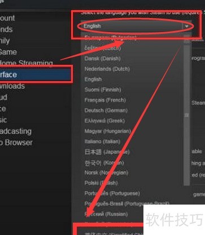The height and width of the screenshot is (235, 205).
Task: Open the Interface settings category
Action: [x=36, y=74]
